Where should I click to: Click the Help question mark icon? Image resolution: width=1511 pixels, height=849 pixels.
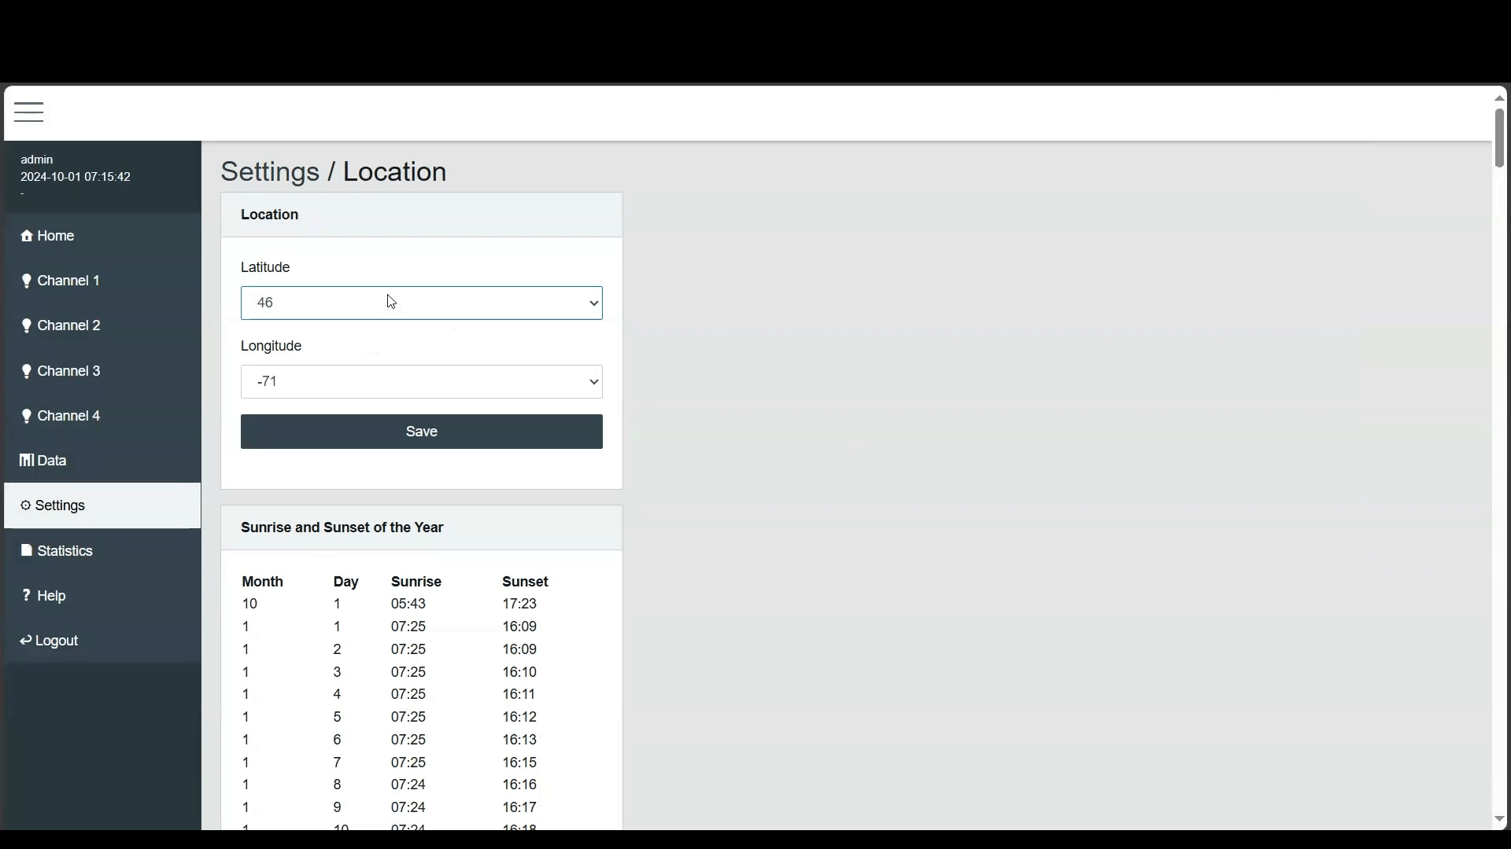[25, 595]
